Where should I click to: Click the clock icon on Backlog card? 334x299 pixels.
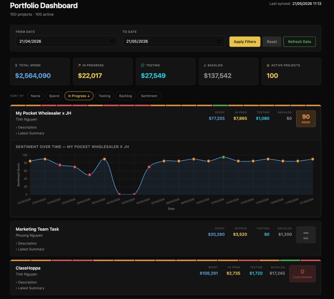pos(205,66)
